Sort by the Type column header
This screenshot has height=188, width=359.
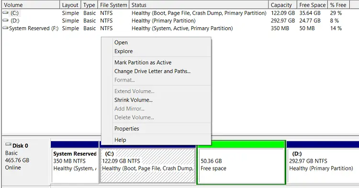tap(89, 5)
